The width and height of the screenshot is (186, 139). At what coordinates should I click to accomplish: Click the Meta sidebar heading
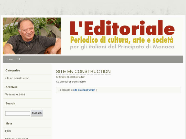(x=9, y=123)
